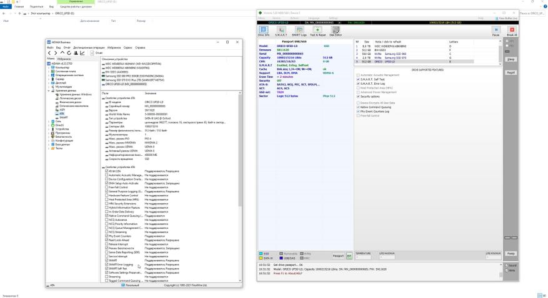Viewport: 548px width, 298px height.
Task: Toggle Native Command Queuing checkbox
Action: pyautogui.click(x=358, y=107)
